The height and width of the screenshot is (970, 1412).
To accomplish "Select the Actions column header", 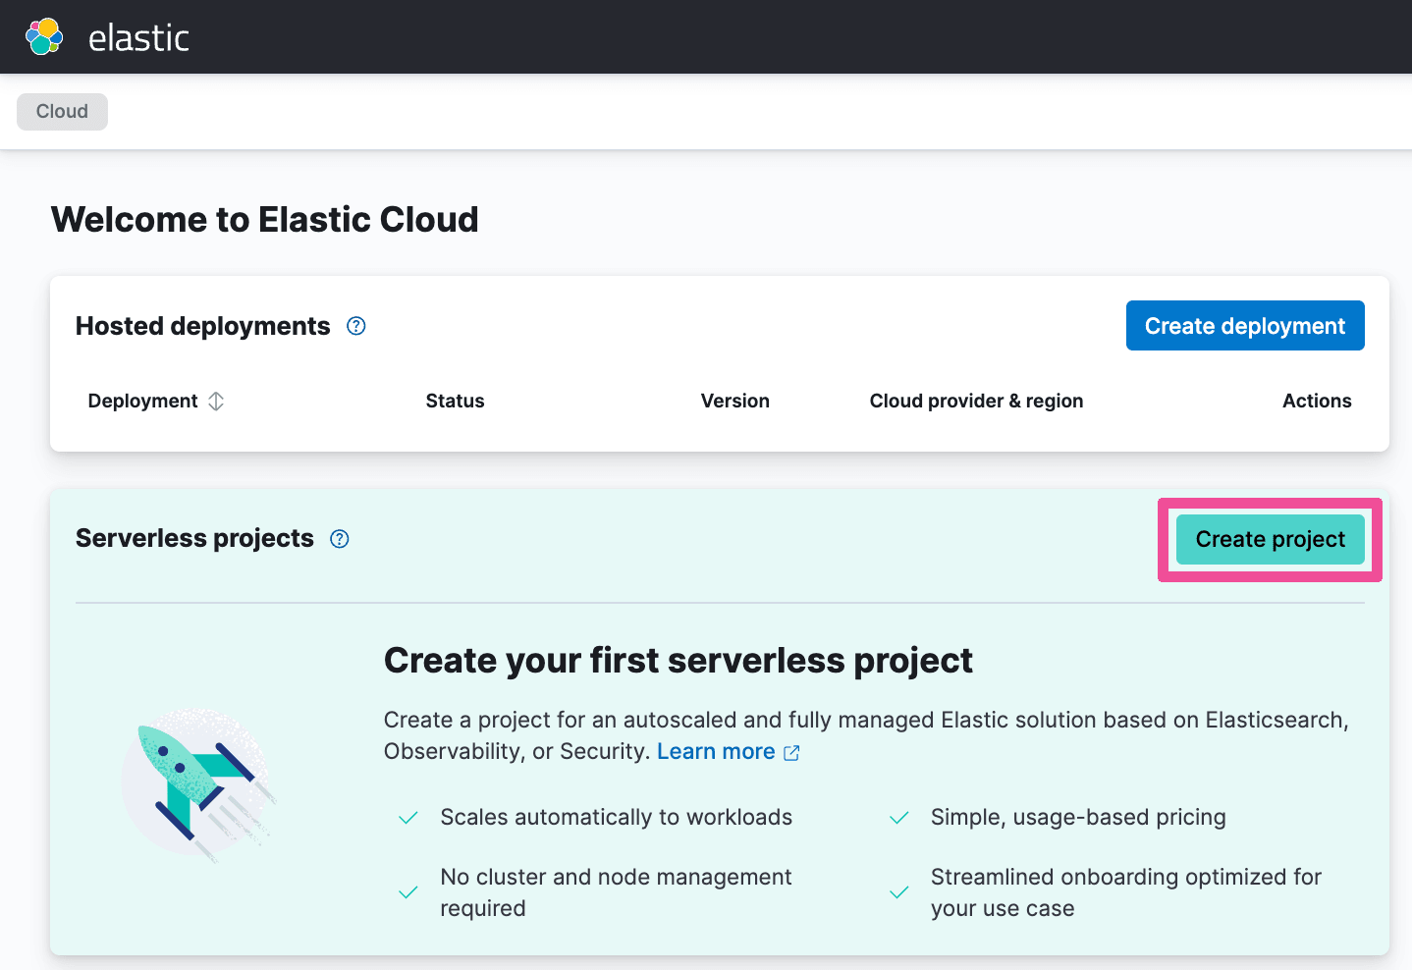I will 1317,401.
